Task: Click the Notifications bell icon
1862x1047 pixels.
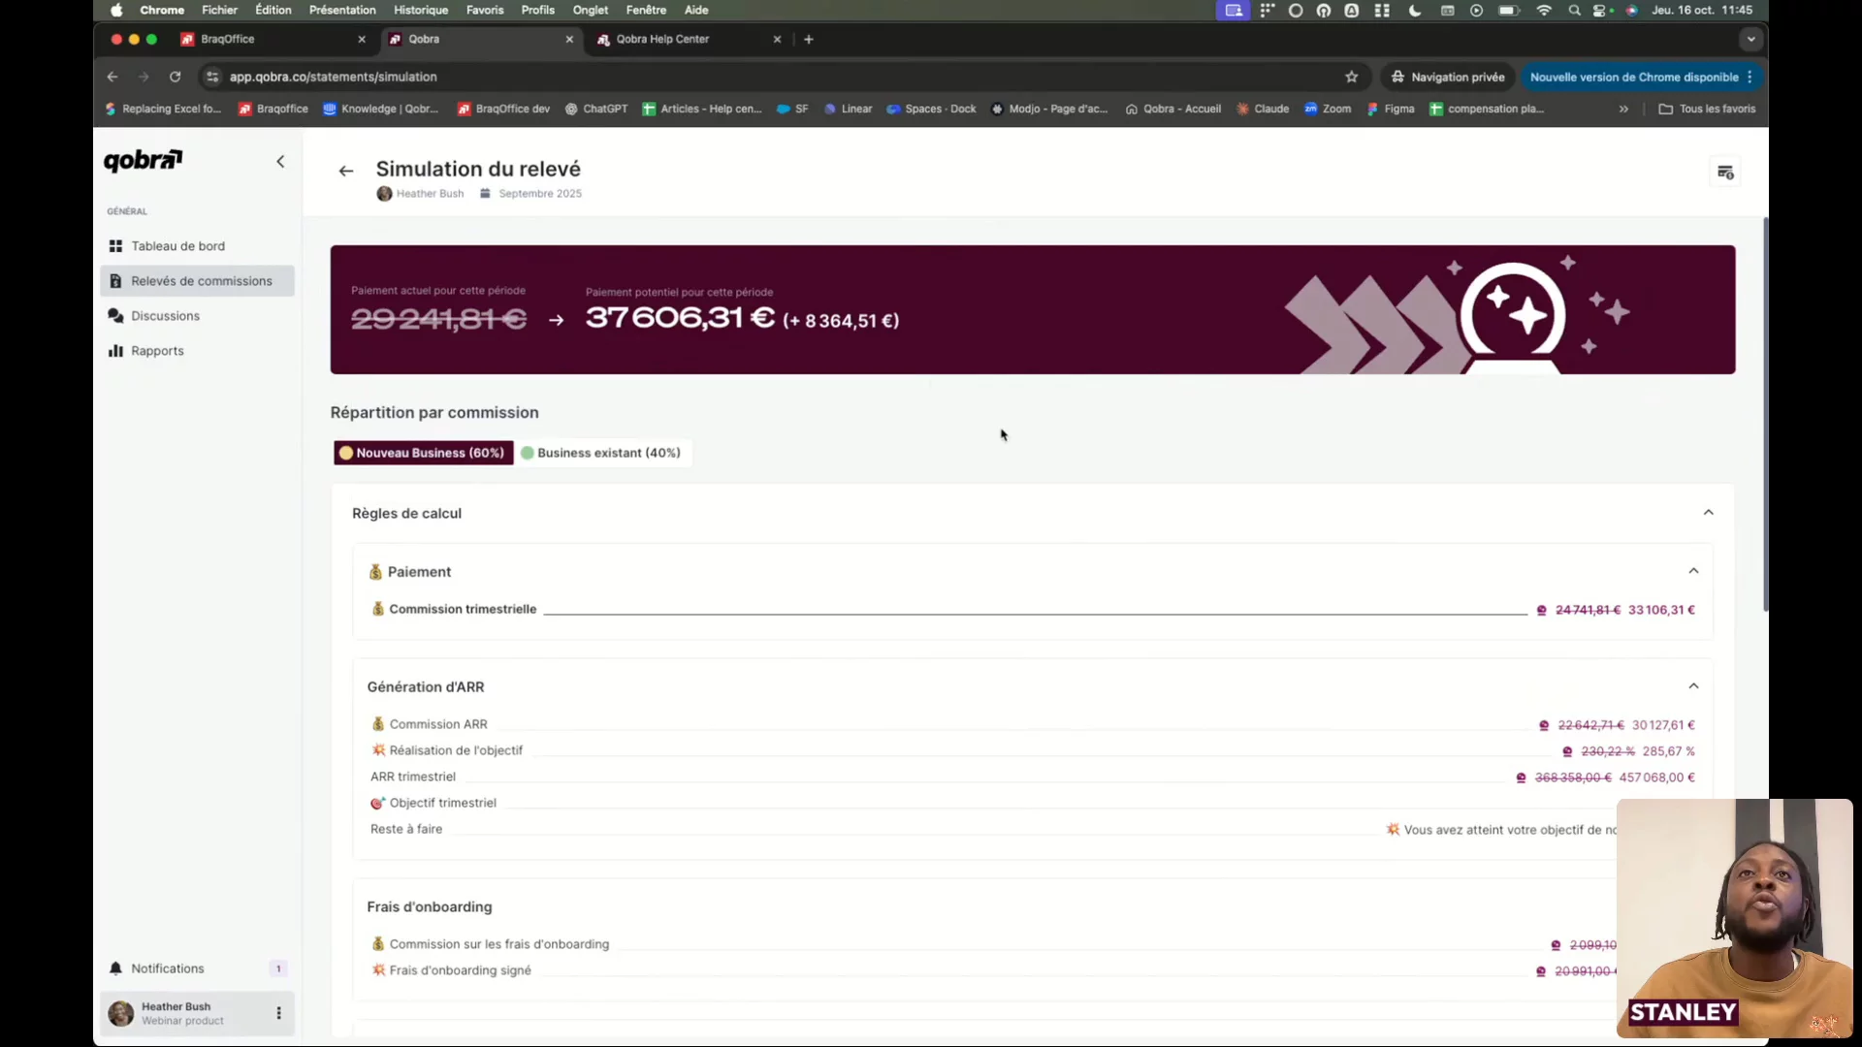Action: pos(116,968)
